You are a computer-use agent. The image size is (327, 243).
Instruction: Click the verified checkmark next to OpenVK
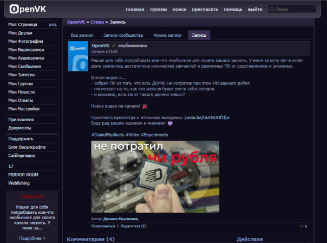114,45
